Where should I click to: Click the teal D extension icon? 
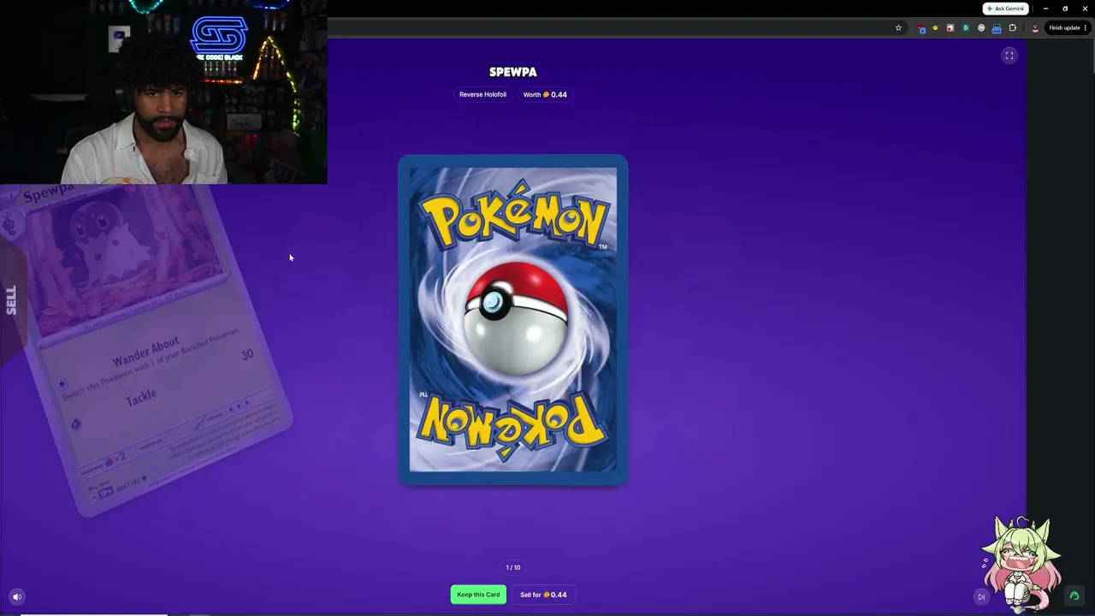[966, 28]
